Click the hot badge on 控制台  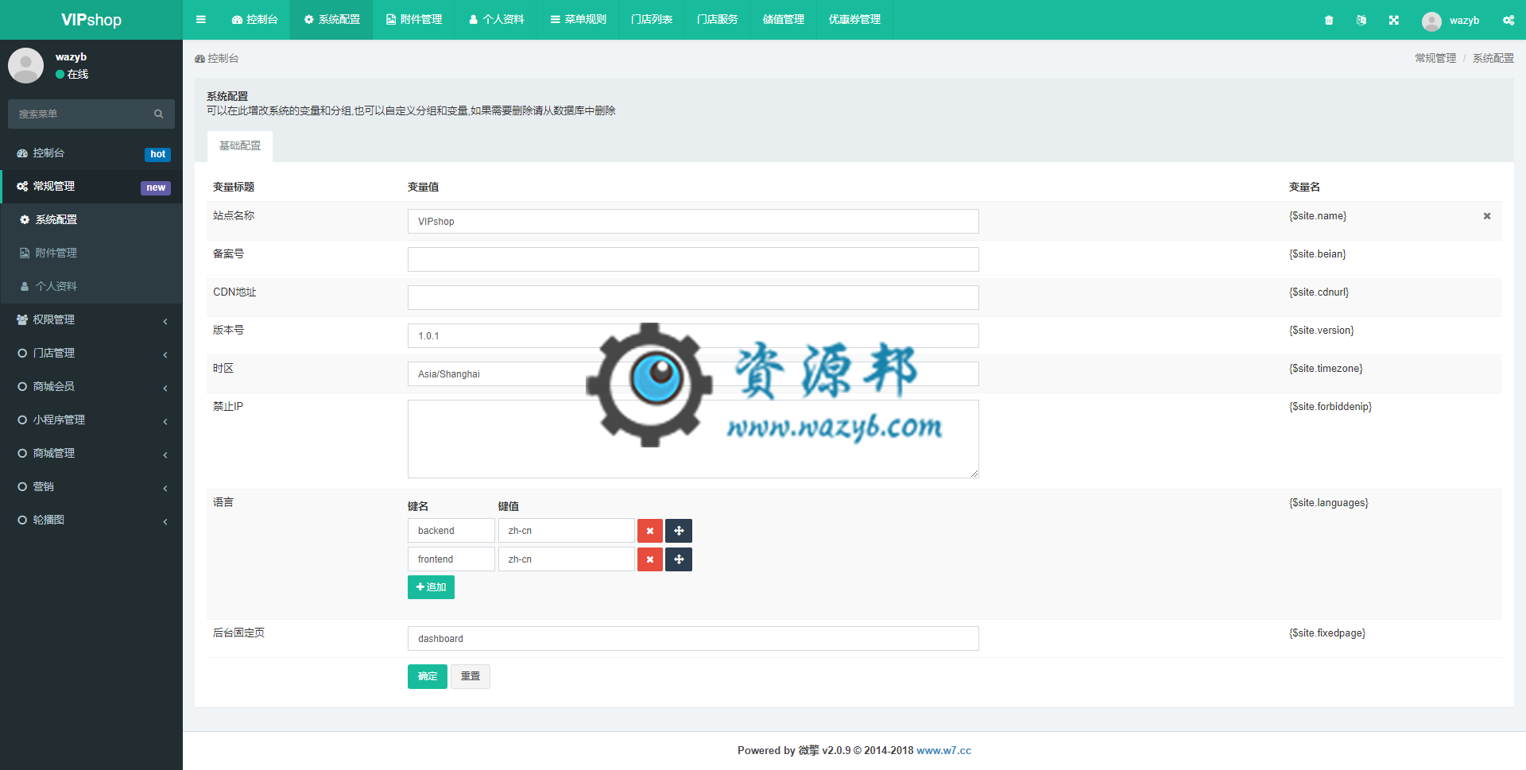click(157, 154)
